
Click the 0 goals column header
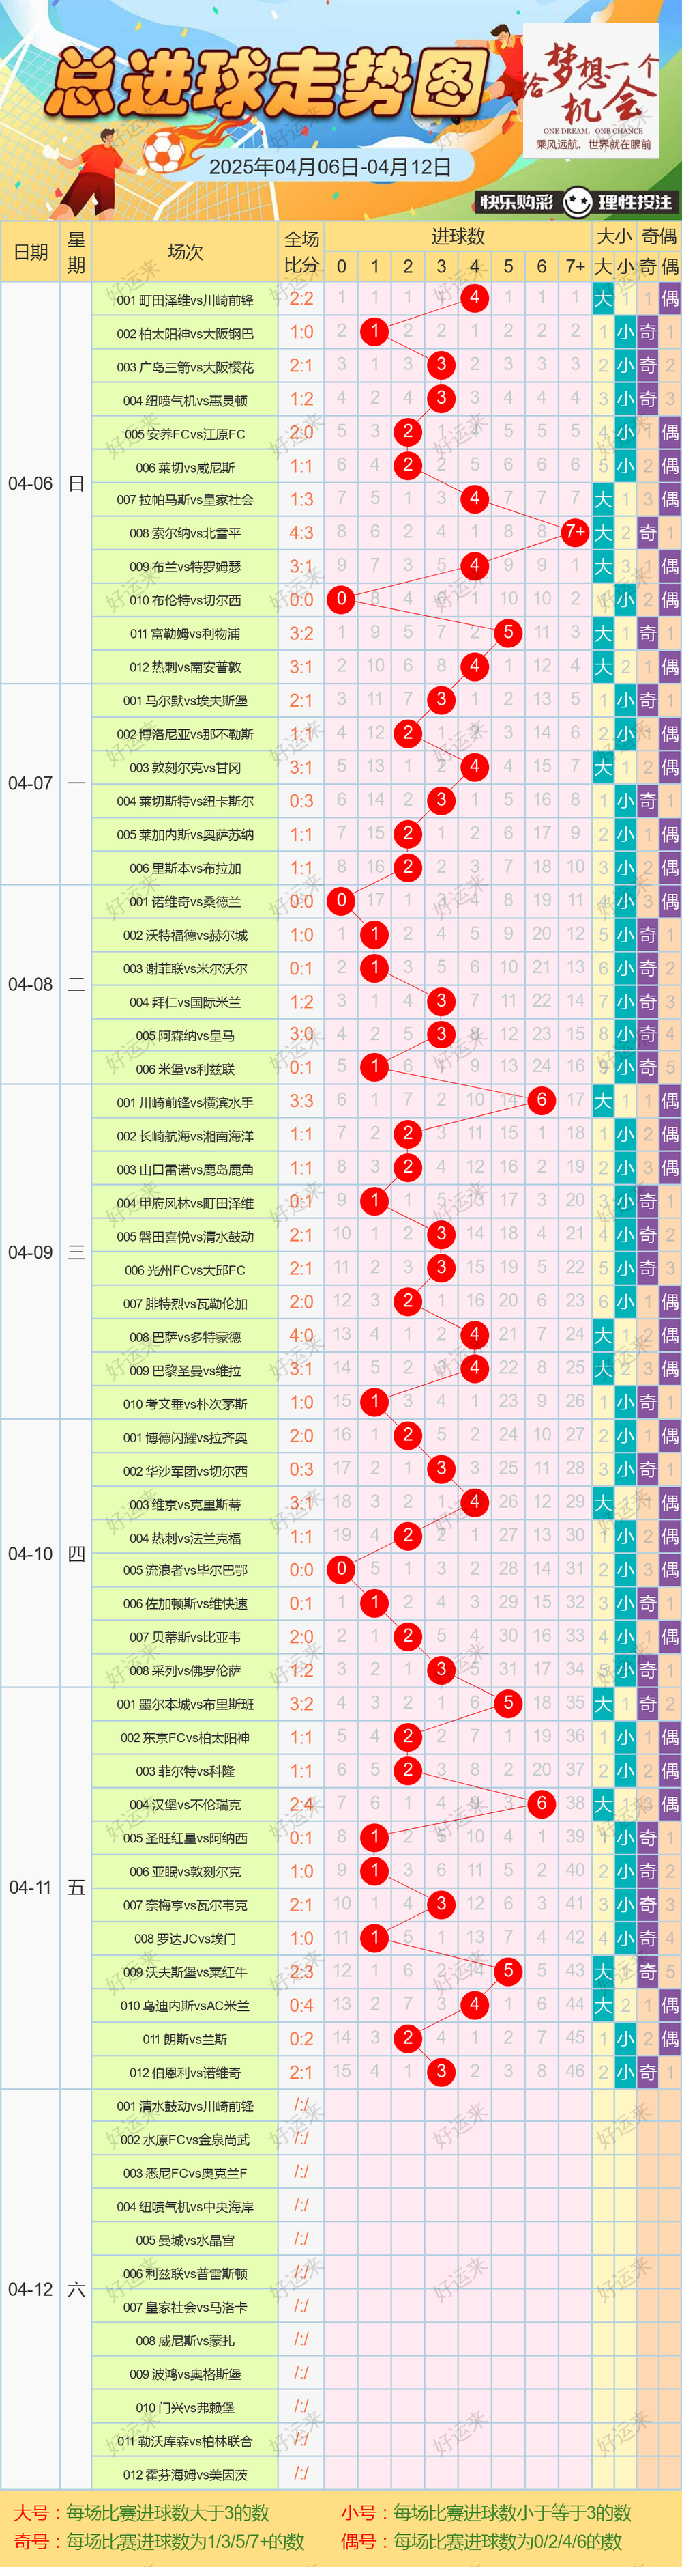pyautogui.click(x=342, y=267)
